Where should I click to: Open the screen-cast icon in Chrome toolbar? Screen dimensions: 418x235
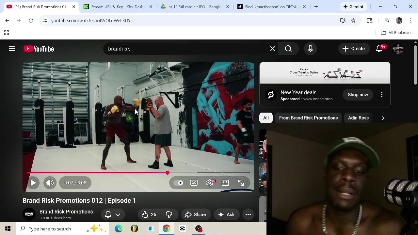[370, 21]
